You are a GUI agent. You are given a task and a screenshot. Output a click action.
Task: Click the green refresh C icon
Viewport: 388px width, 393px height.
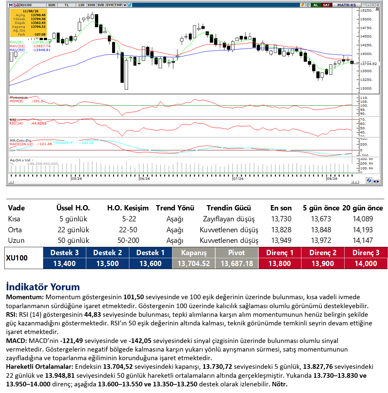click(308, 5)
